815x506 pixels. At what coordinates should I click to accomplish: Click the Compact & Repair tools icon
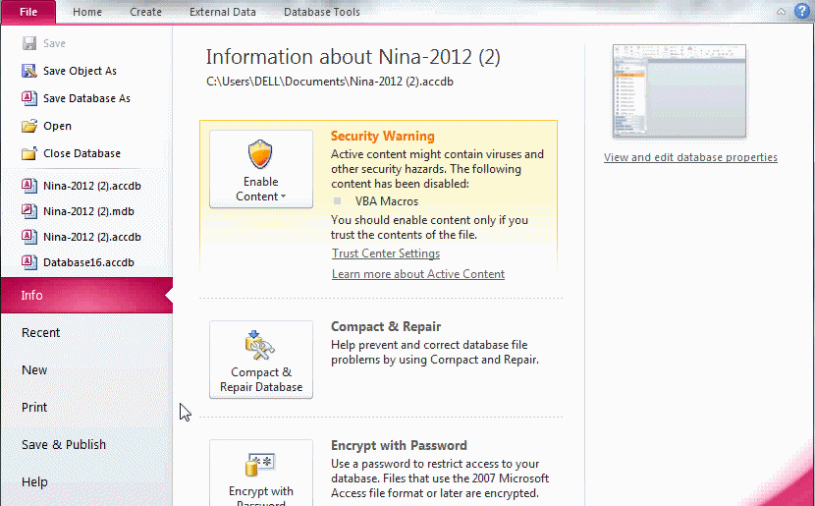point(260,345)
